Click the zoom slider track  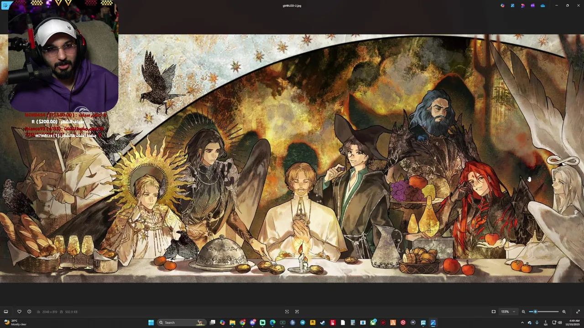click(x=544, y=312)
